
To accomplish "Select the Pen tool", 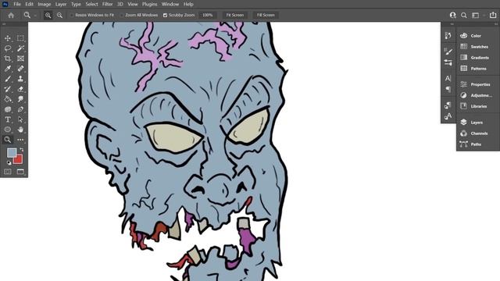I will click(20, 109).
